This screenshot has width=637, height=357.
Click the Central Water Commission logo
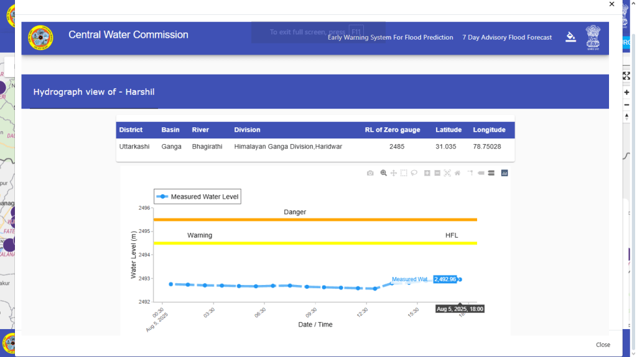(40, 38)
